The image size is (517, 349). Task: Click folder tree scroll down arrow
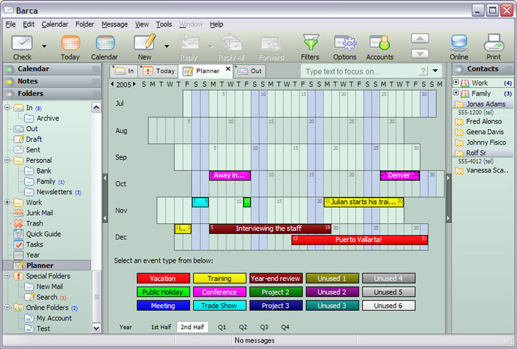pos(96,328)
